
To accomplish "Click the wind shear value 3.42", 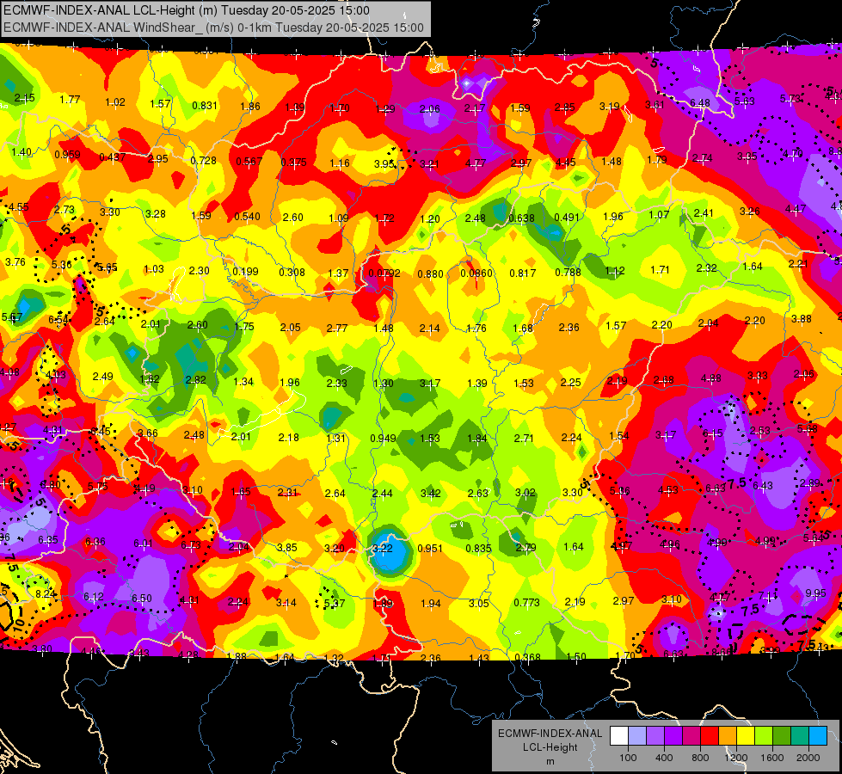I will point(431,493).
